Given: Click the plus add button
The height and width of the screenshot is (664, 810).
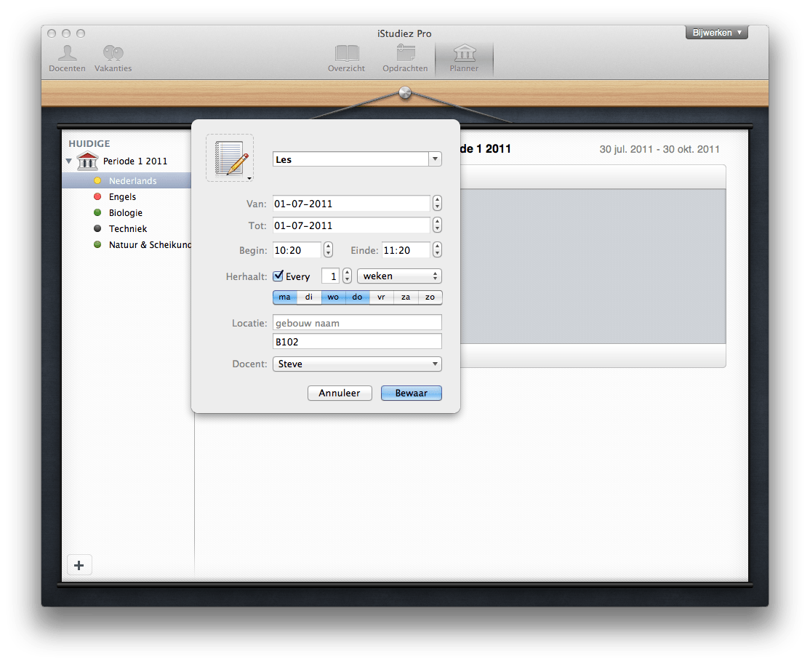Looking at the screenshot, I should click(x=79, y=565).
